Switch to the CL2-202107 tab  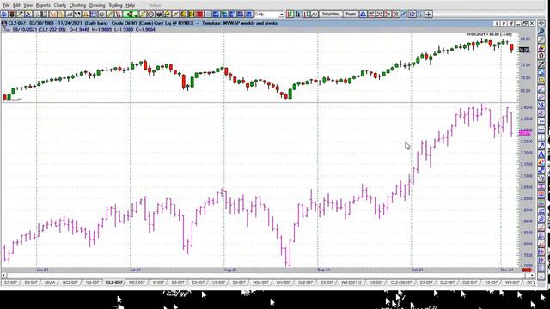click(401, 282)
